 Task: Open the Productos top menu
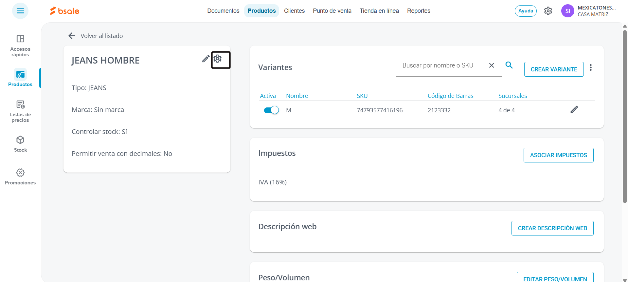[x=261, y=11]
